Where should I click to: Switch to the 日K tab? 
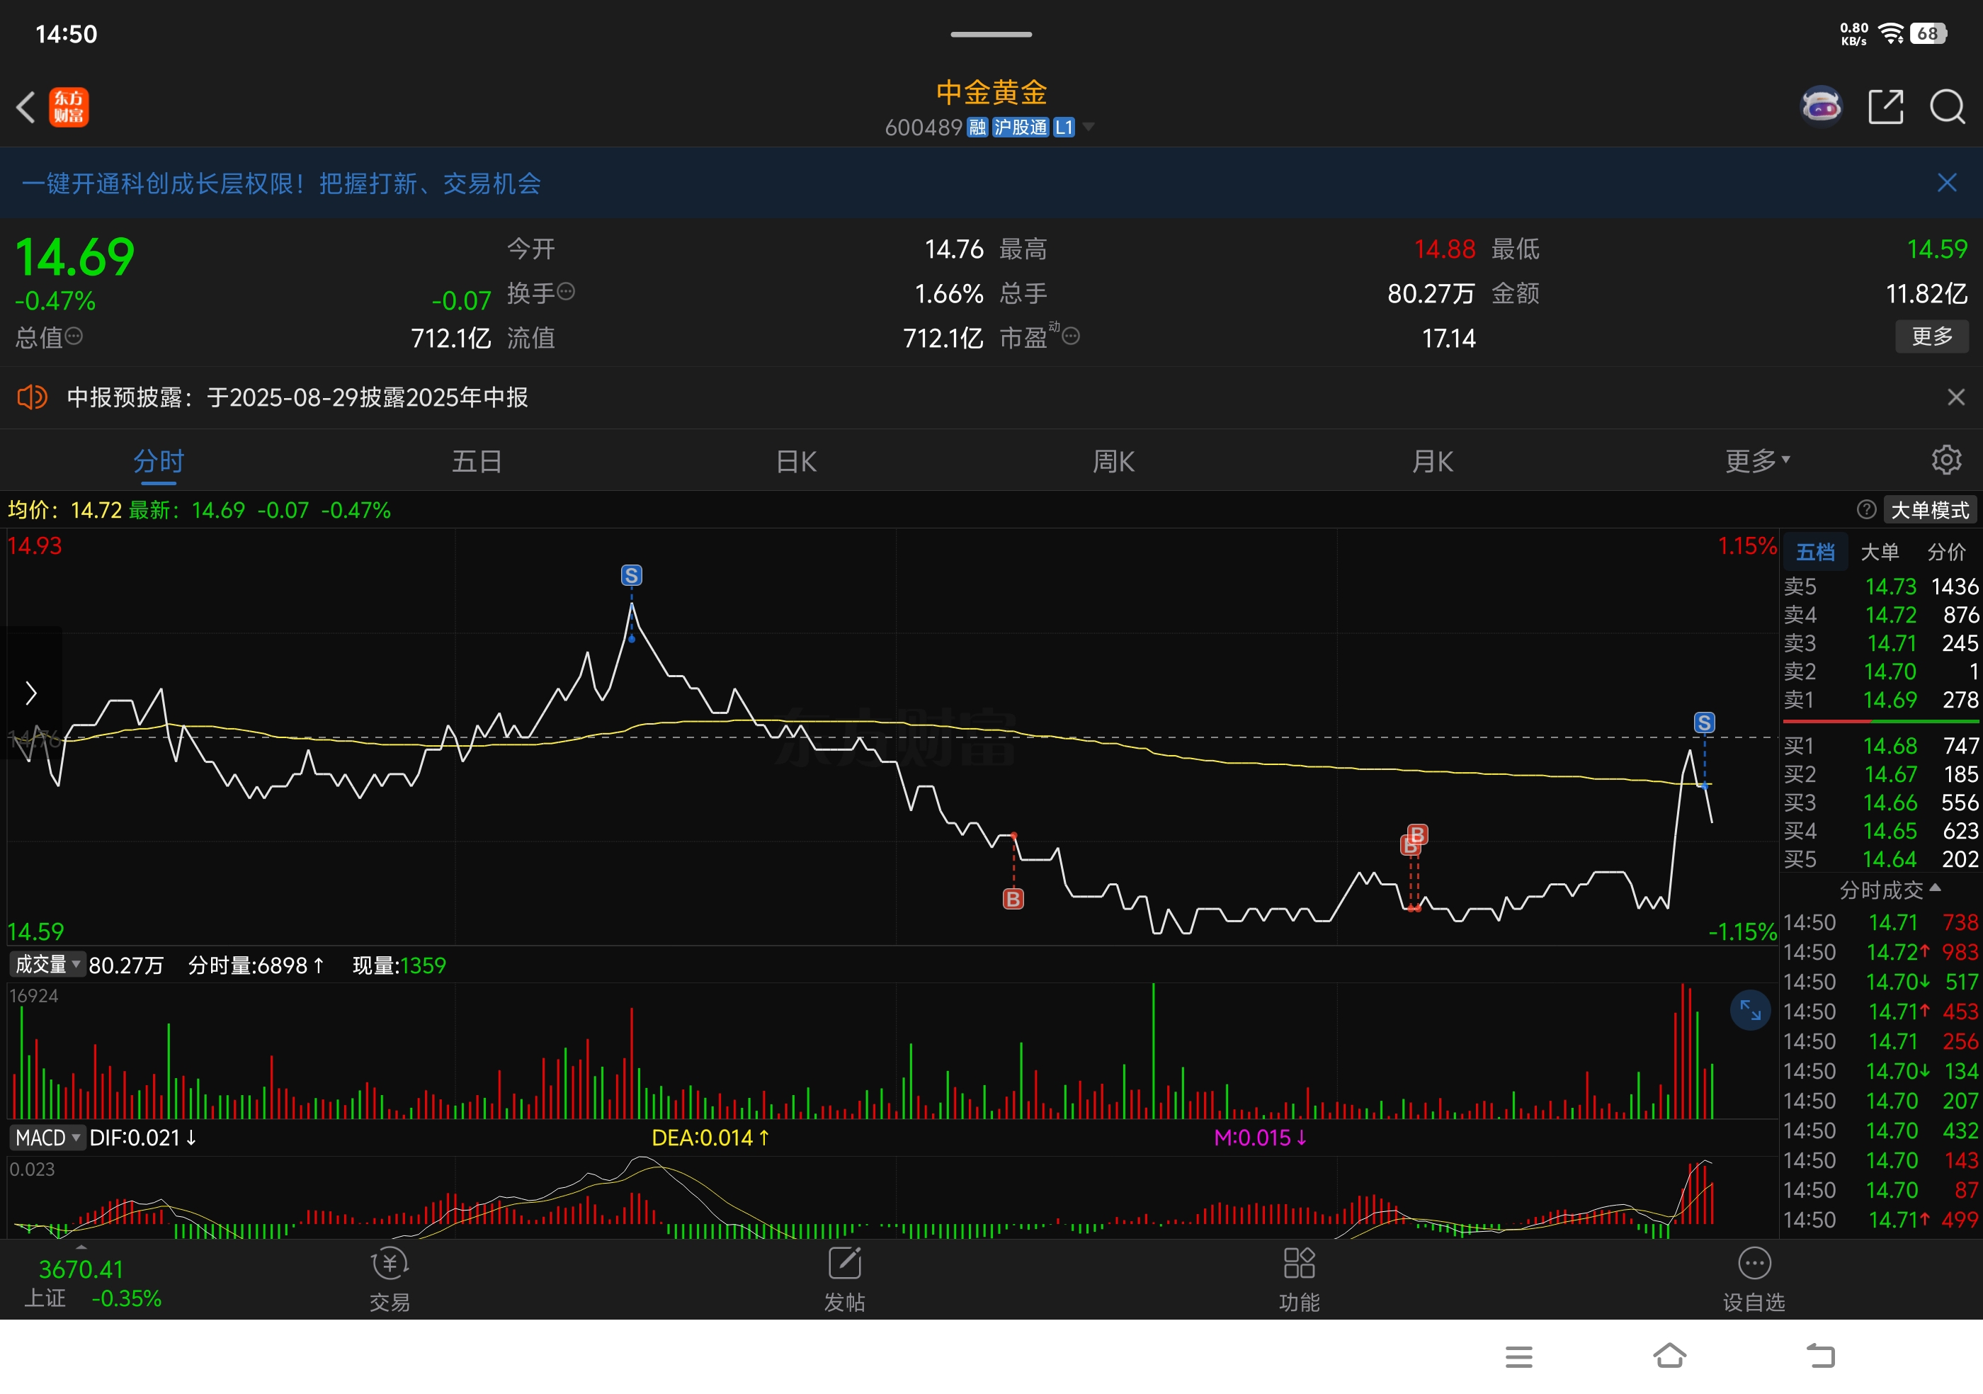tap(795, 461)
